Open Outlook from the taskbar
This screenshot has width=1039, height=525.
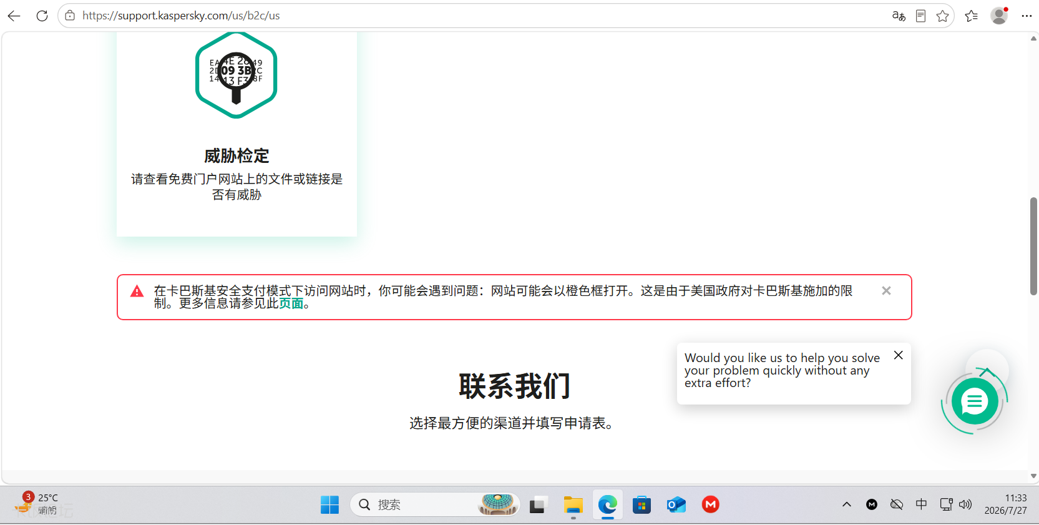pyautogui.click(x=676, y=504)
